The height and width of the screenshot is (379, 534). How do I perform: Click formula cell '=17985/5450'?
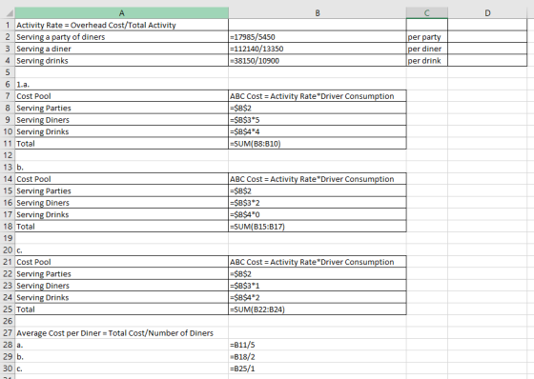coord(317,37)
